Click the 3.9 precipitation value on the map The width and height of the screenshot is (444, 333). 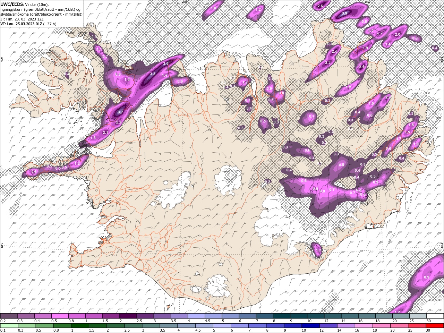pos(344,13)
